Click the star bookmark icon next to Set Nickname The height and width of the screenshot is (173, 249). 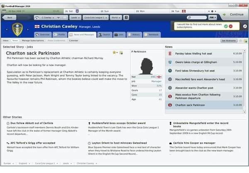240,41
